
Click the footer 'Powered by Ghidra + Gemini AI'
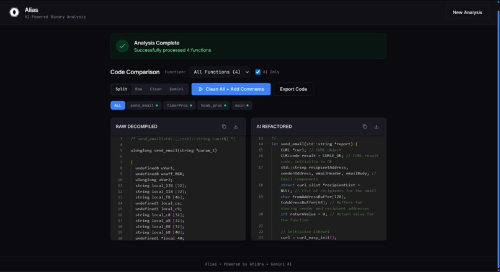(x=257, y=264)
